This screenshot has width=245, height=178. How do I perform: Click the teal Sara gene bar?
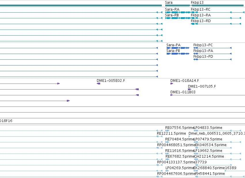point(178,5)
